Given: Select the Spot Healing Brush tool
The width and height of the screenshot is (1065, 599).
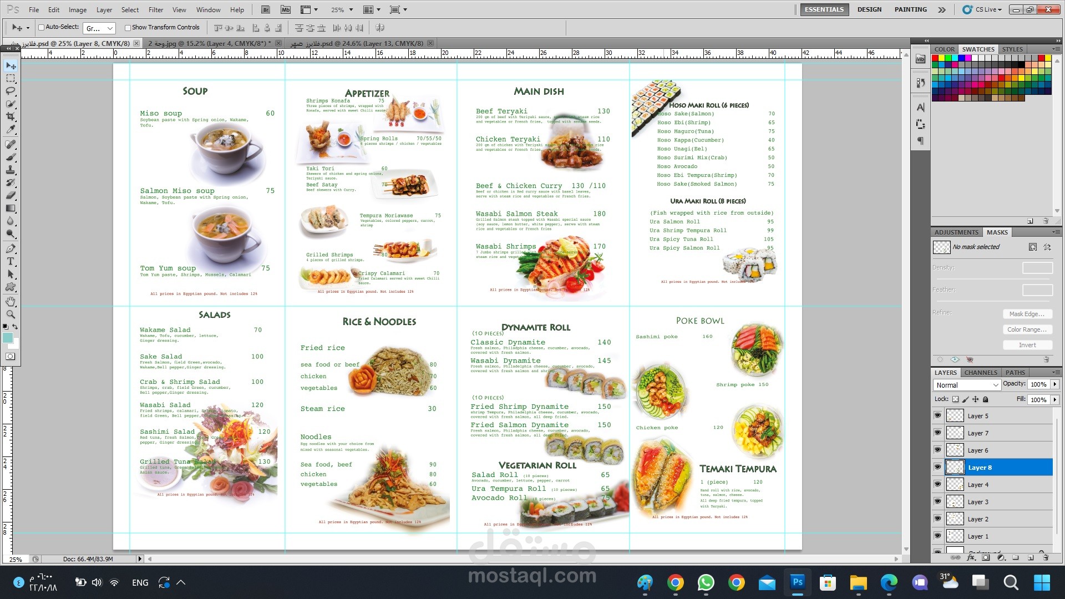Looking at the screenshot, I should (11, 144).
